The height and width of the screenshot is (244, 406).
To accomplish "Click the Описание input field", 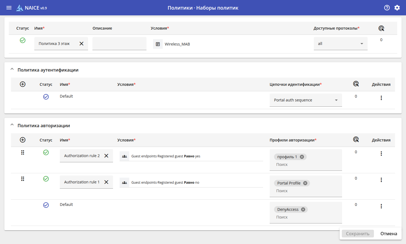I will click(x=119, y=44).
